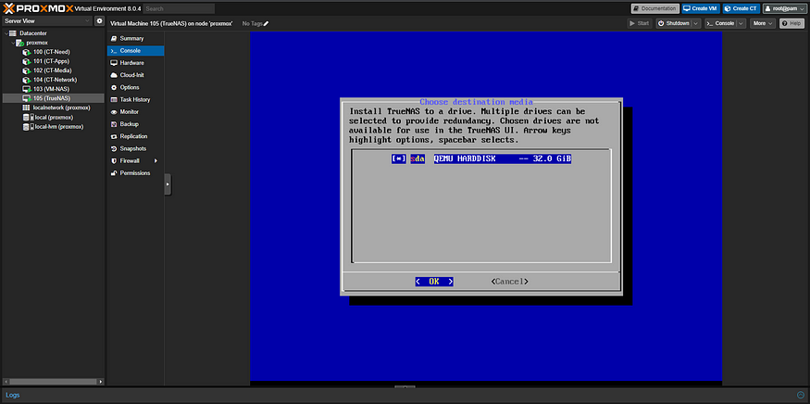
Task: Select the Datacenter tree node
Action: (33, 33)
